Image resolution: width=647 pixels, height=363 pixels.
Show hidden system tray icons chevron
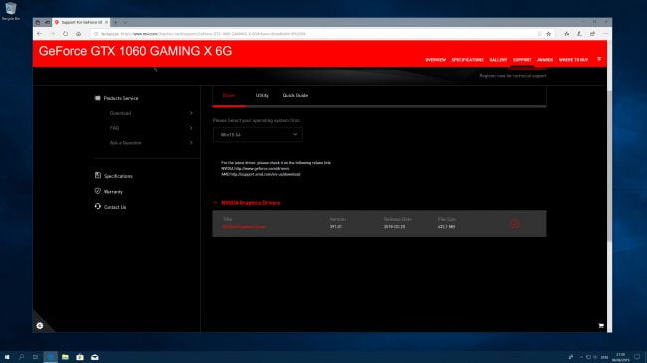pyautogui.click(x=581, y=357)
